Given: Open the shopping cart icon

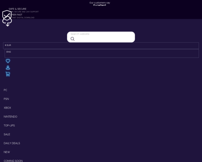Looking at the screenshot, I should (x=8, y=74).
